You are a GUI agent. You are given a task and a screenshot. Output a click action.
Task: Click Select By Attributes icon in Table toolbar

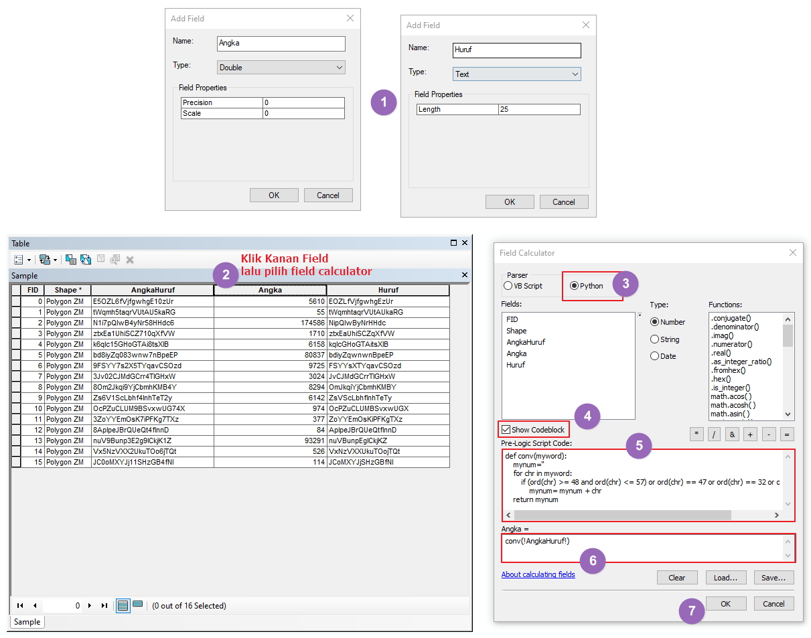pos(70,259)
